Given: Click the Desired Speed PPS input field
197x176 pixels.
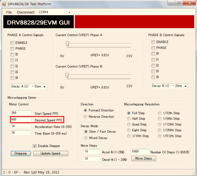Looking at the screenshot, I should tap(21, 119).
